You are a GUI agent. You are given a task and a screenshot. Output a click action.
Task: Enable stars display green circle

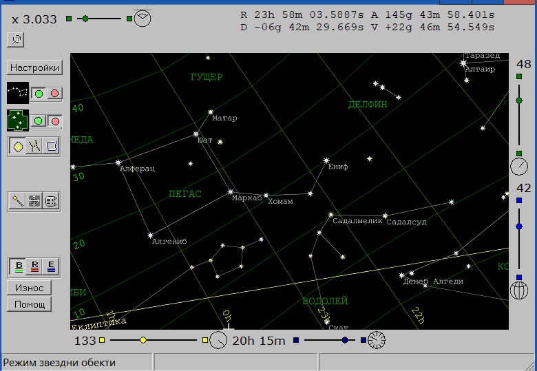click(x=39, y=121)
